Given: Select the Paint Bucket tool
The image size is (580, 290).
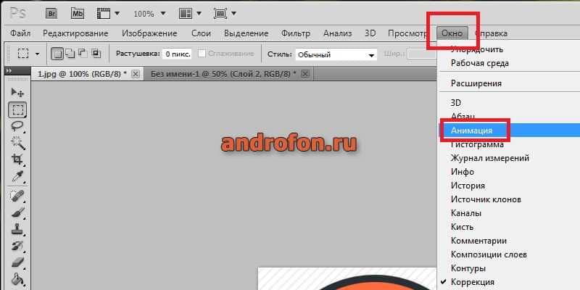Looking at the screenshot, I should pos(17,279).
